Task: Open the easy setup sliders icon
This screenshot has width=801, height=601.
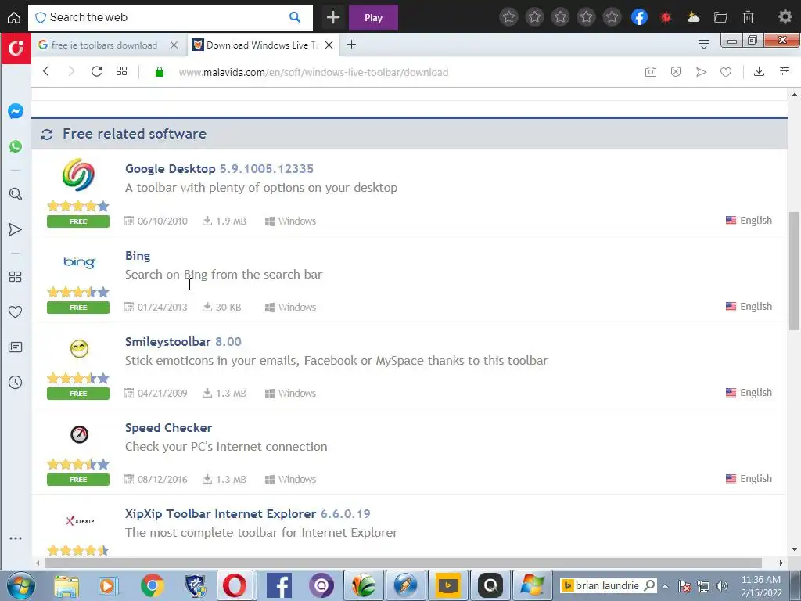Action: point(785,71)
